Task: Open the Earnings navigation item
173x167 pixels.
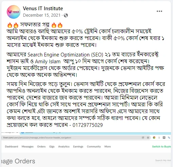Action: point(78,147)
